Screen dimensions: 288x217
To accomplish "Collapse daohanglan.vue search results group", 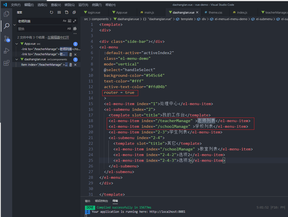I will pyautogui.click(x=17, y=59).
